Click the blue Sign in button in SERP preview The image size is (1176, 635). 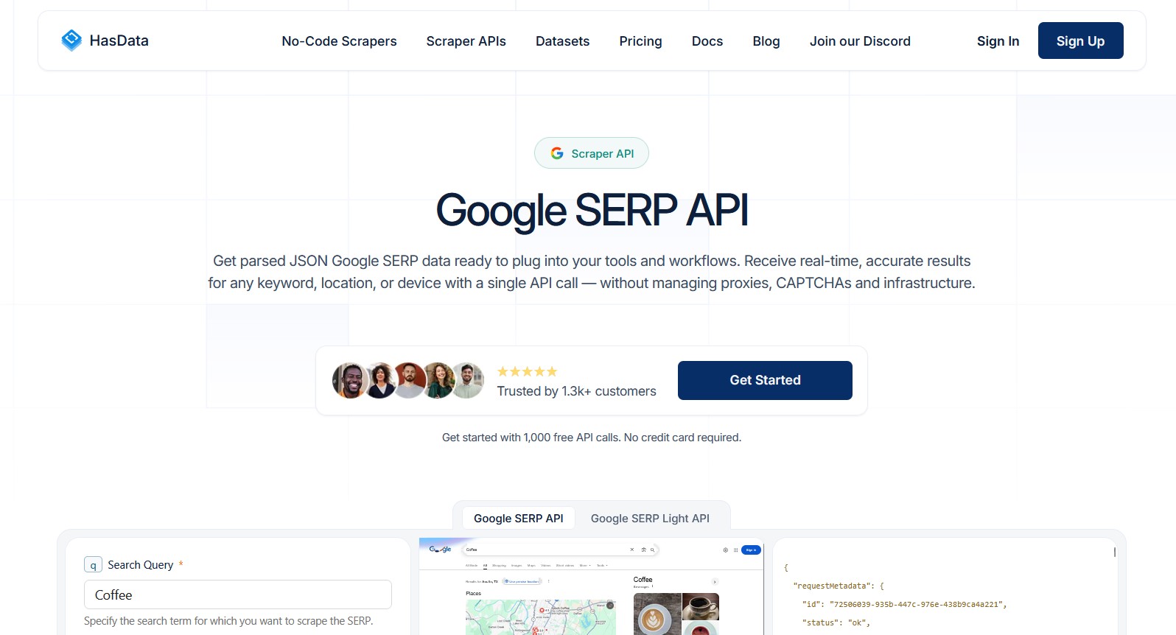(751, 550)
